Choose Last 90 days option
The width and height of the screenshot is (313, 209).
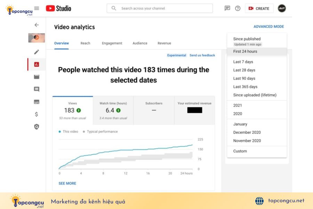(x=257, y=78)
